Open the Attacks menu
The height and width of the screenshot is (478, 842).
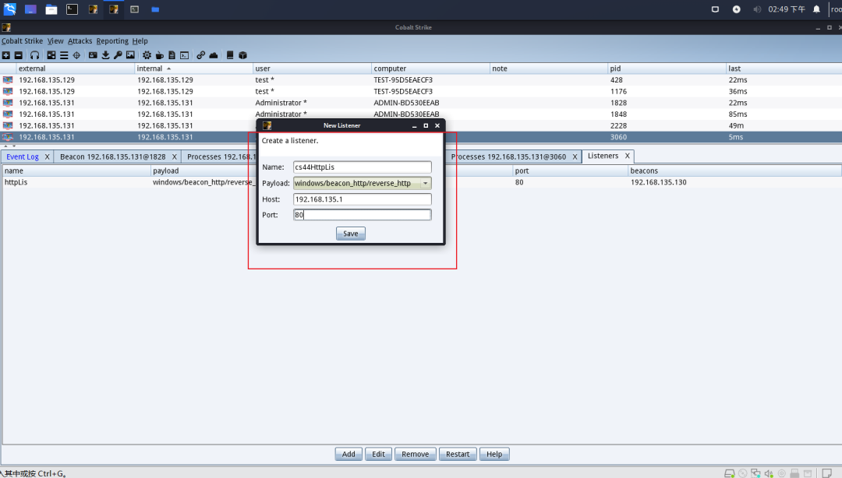[80, 40]
